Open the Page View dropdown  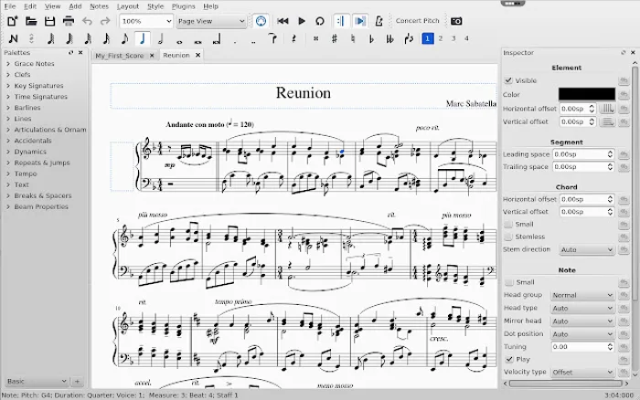point(211,21)
